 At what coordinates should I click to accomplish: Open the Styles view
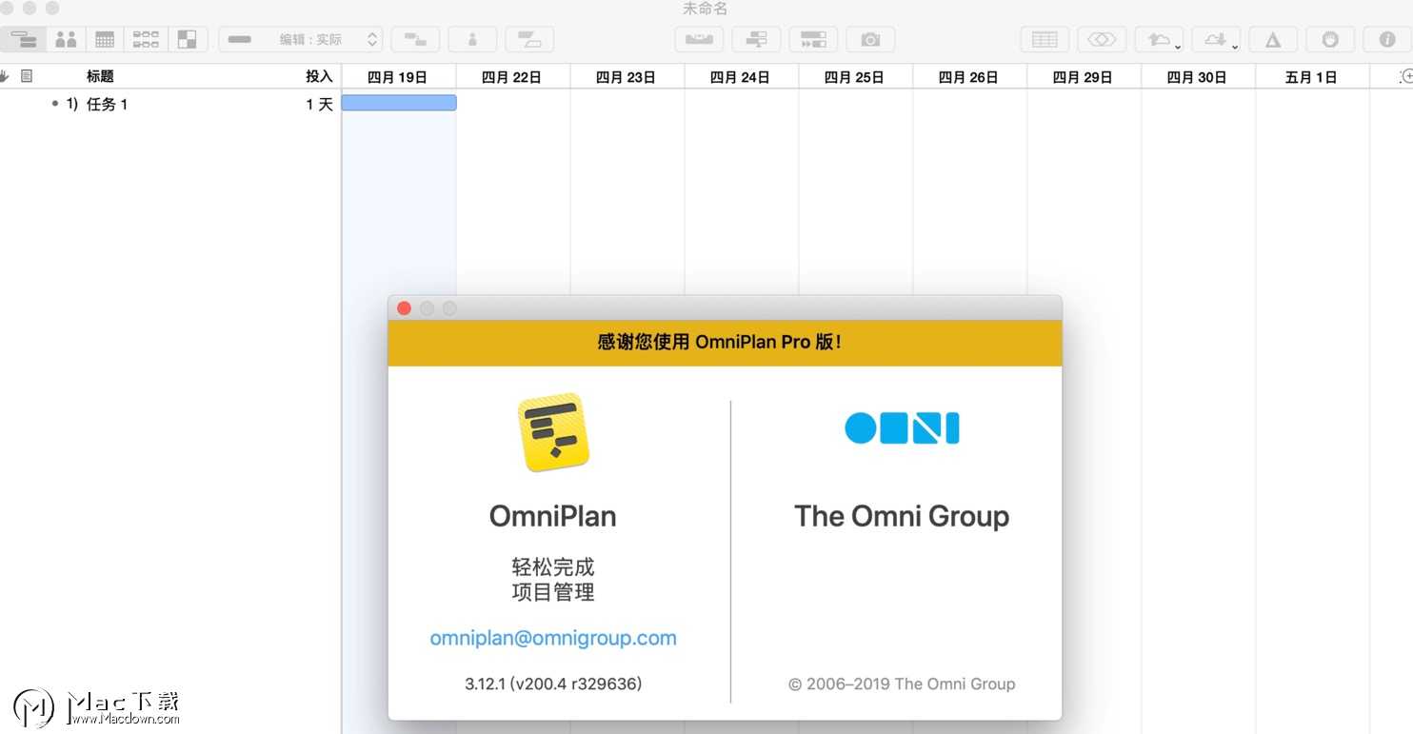tap(188, 39)
